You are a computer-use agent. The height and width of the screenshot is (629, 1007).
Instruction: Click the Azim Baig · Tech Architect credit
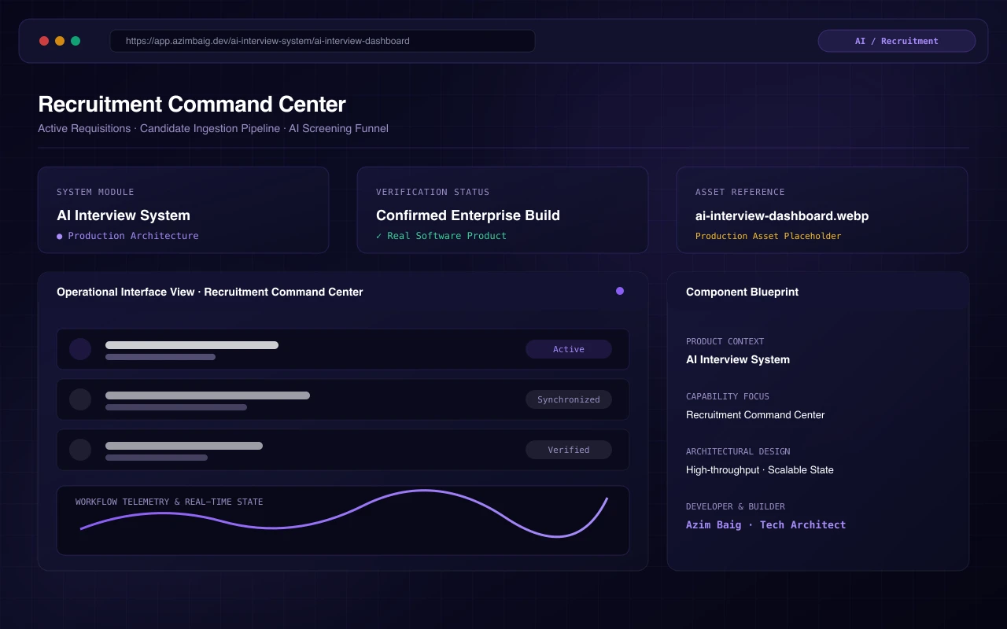(766, 524)
